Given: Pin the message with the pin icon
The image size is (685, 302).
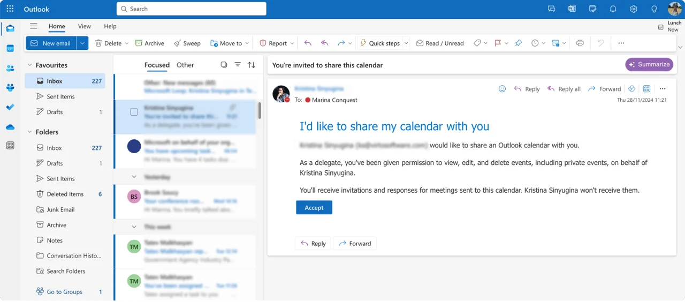Looking at the screenshot, I should point(519,43).
